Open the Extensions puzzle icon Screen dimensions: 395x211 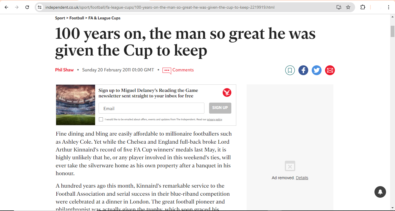coord(363,7)
